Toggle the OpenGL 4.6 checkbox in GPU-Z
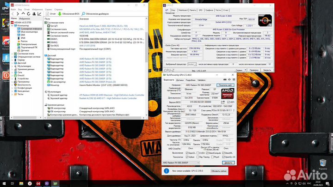333x187 pixels. pos(223,157)
